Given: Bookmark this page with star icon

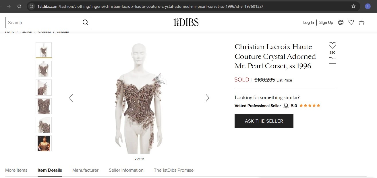Looking at the screenshot, I should pyautogui.click(x=353, y=6).
